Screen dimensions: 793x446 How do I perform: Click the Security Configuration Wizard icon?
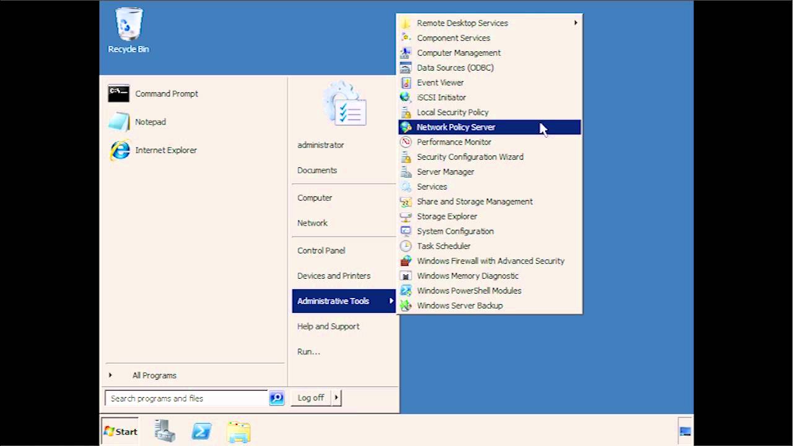pyautogui.click(x=406, y=157)
